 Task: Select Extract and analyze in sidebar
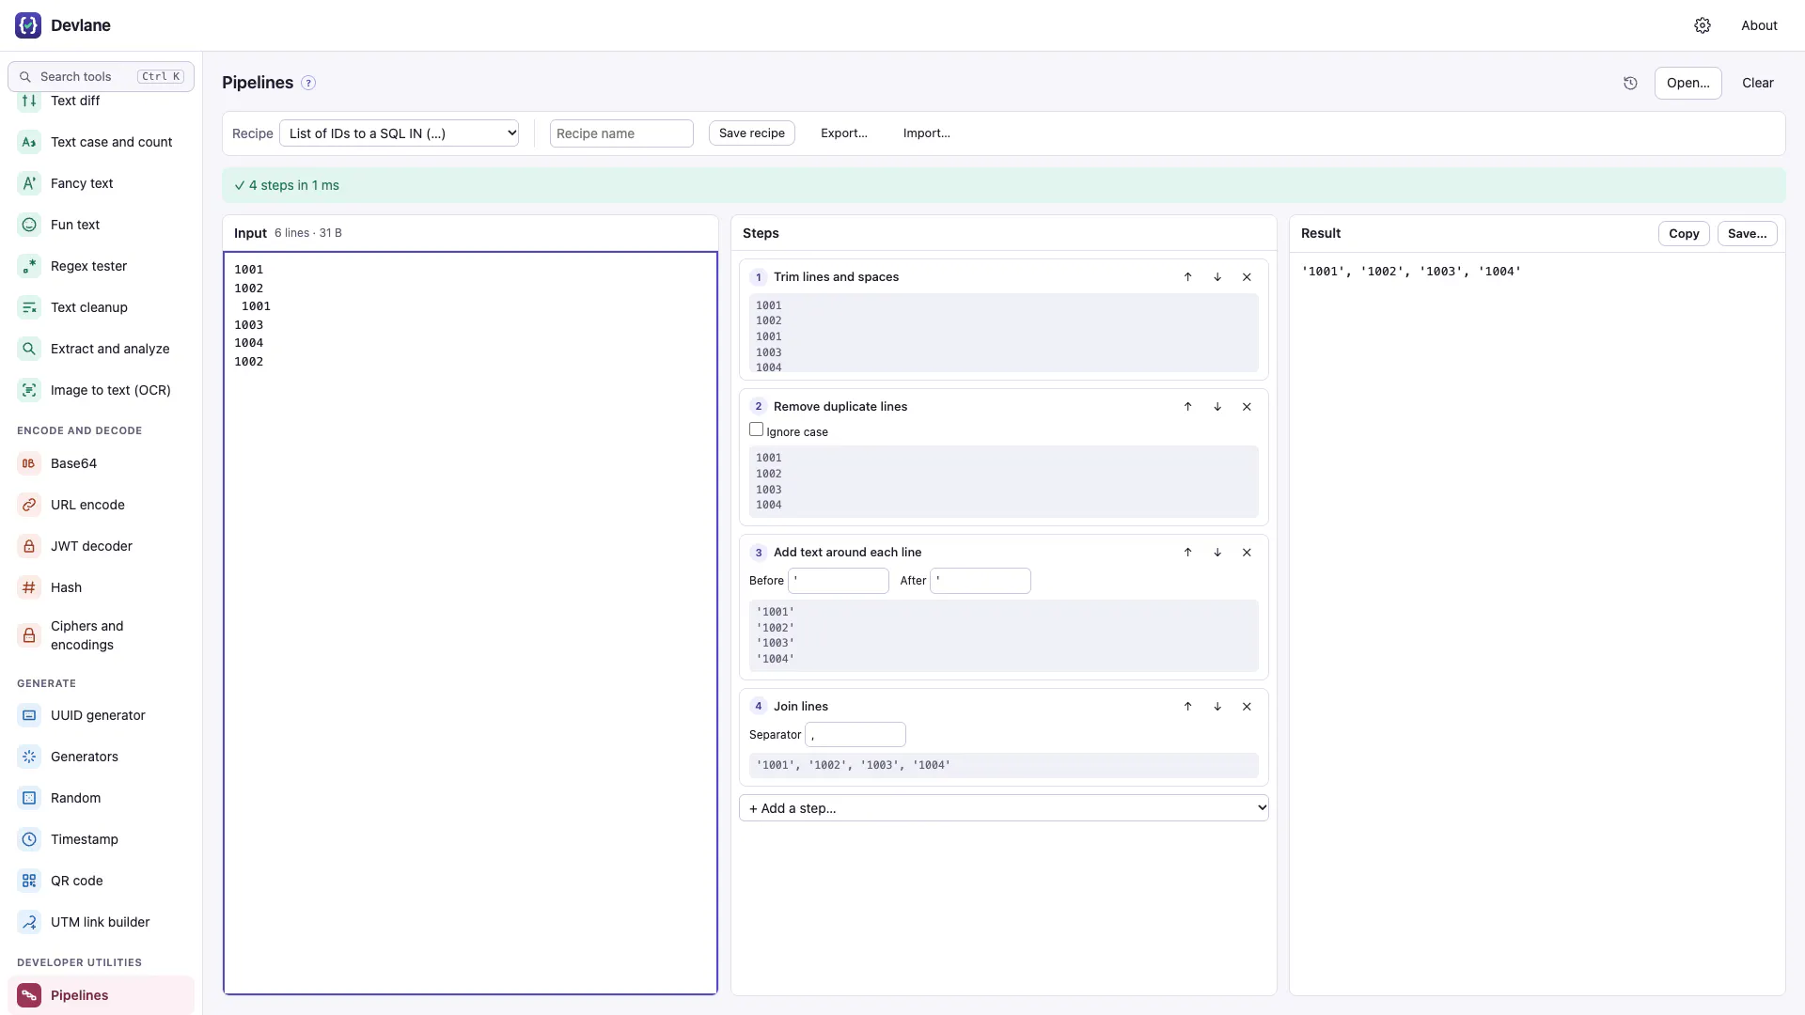tap(101, 349)
